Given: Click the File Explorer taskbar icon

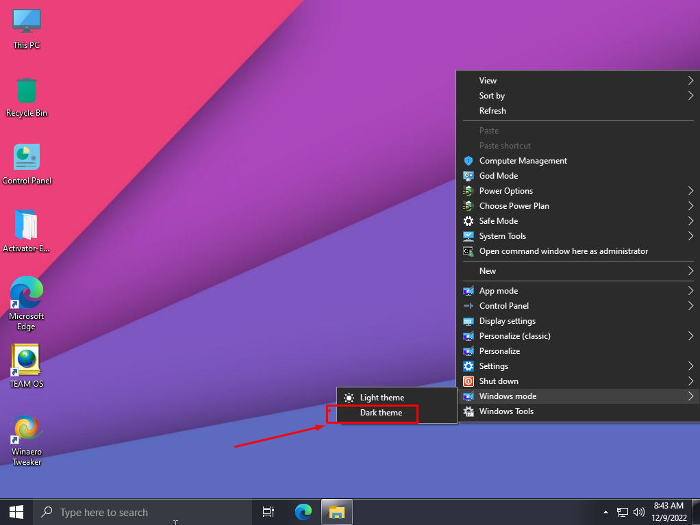Looking at the screenshot, I should pos(336,512).
